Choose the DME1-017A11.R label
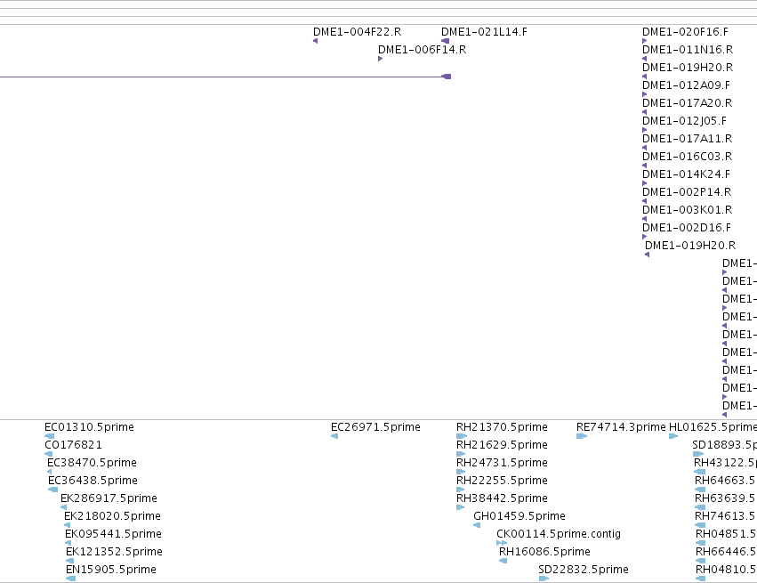Screen dimensions: 757x583 (x=687, y=139)
